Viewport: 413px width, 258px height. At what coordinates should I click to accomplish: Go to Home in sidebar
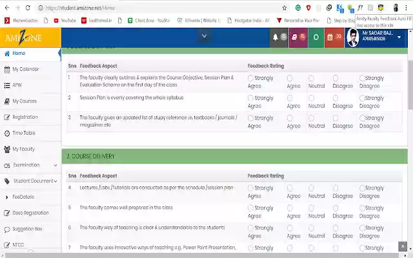coord(19,54)
